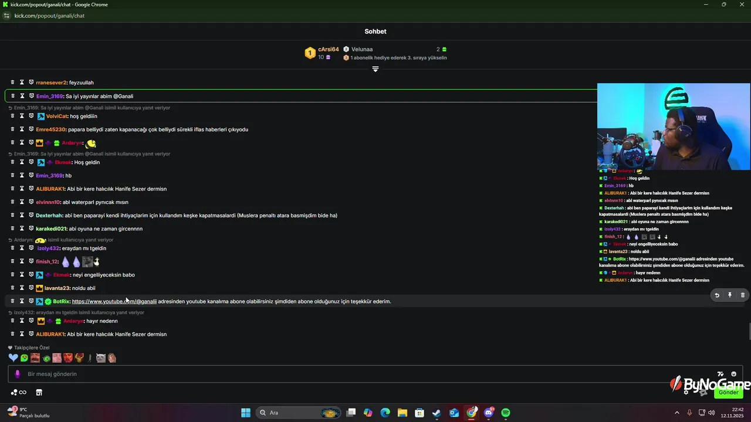Open the channel shop icon below chat input
This screenshot has width=751, height=422.
click(39, 392)
